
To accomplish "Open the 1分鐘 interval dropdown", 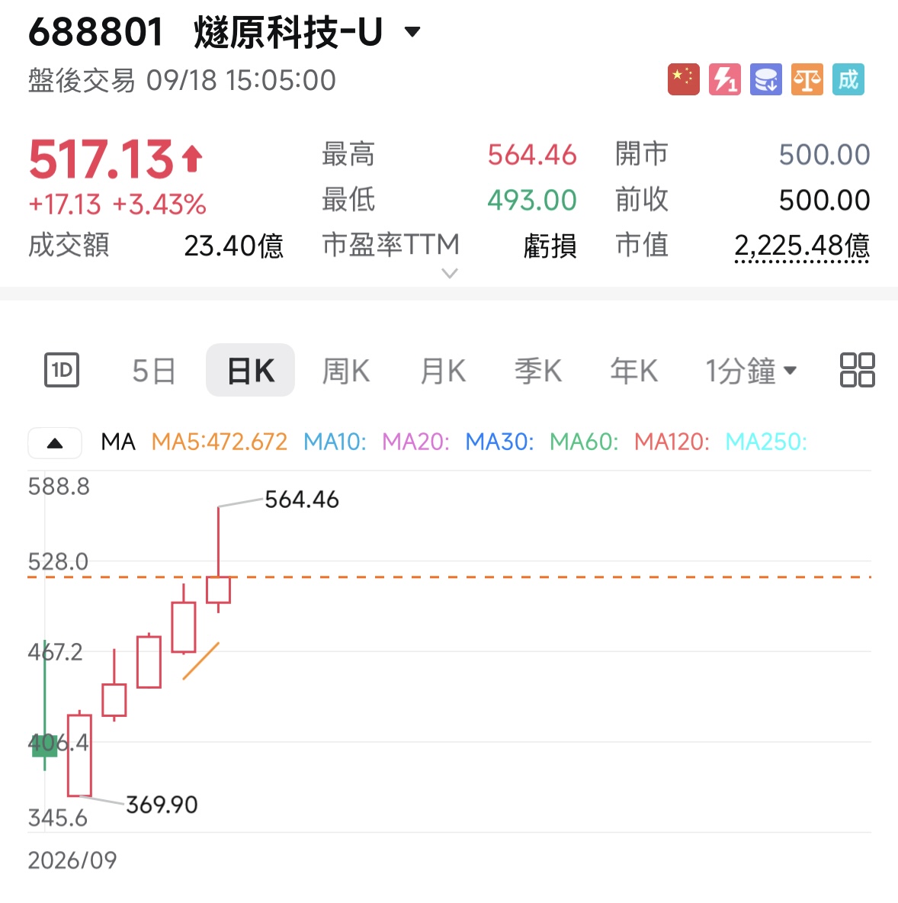I will coord(751,371).
